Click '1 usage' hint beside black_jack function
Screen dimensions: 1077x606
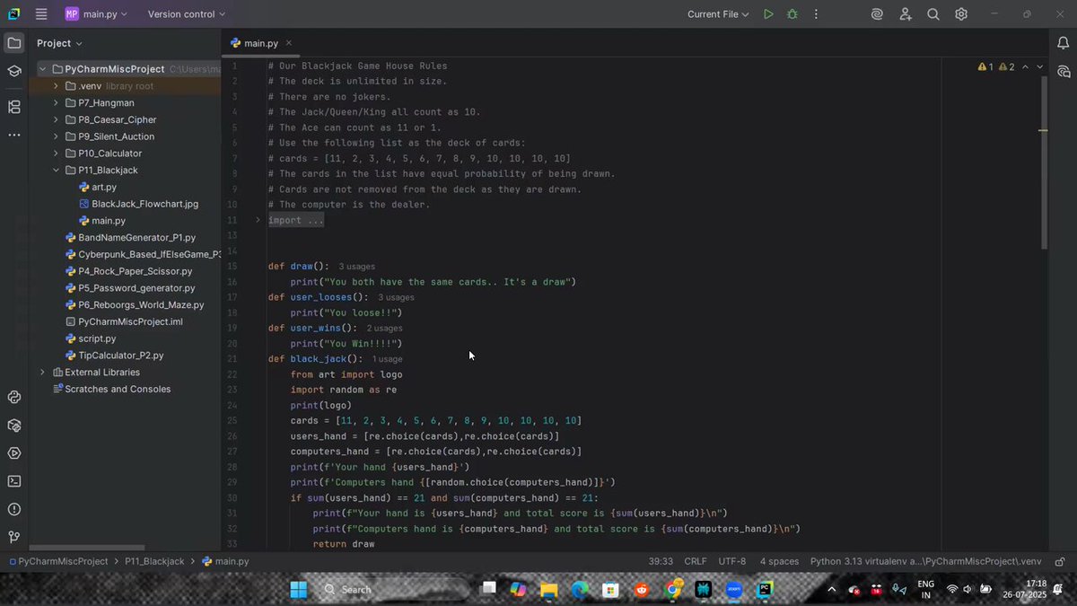click(x=387, y=359)
